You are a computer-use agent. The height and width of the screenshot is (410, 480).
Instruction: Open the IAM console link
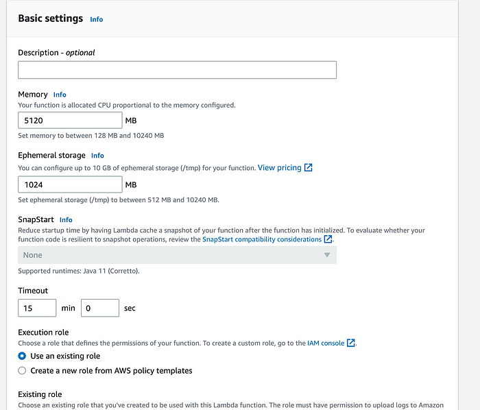326,343
